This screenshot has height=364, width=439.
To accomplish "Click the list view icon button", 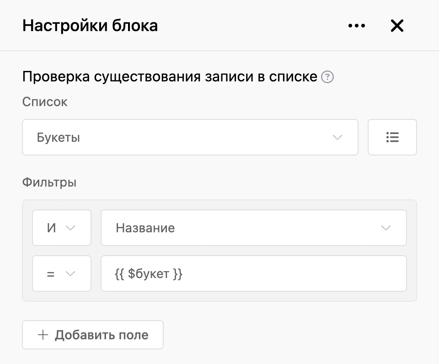I will click(392, 137).
